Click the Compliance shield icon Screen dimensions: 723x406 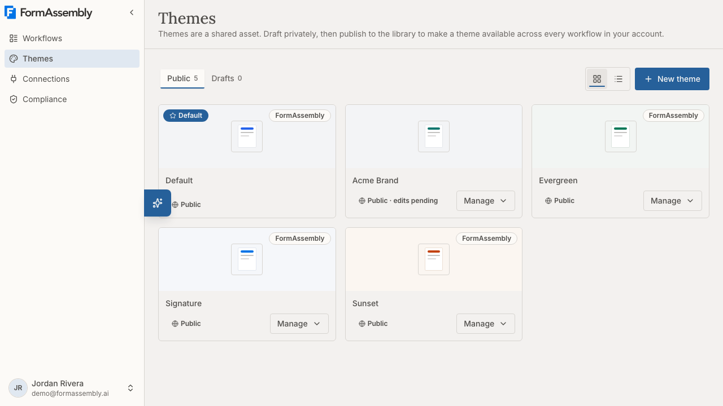pos(14,99)
